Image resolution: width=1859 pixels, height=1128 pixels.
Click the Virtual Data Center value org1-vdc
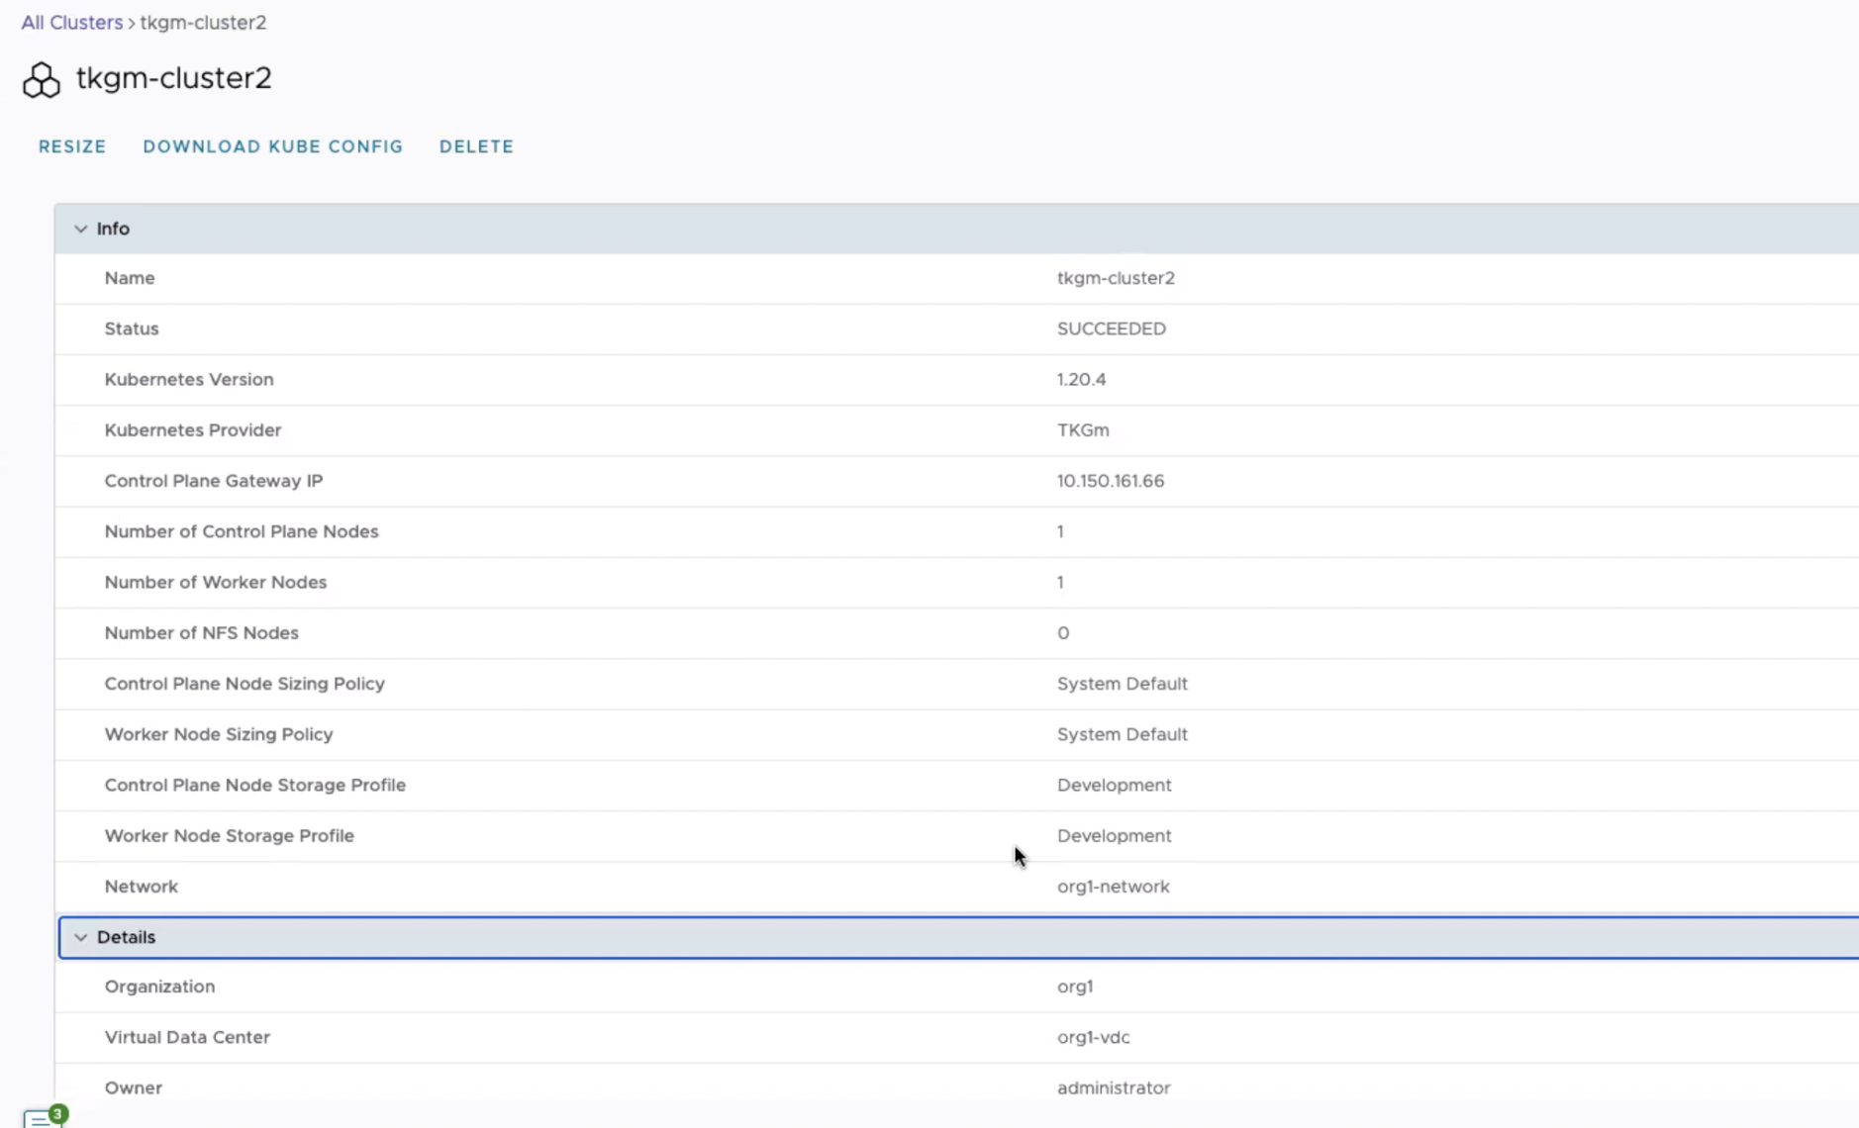(1093, 1037)
